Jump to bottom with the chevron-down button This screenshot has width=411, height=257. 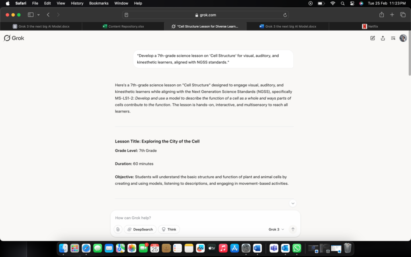(x=293, y=204)
